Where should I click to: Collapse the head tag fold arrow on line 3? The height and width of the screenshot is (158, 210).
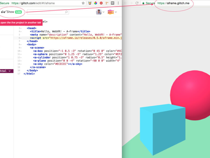click(x=21, y=28)
